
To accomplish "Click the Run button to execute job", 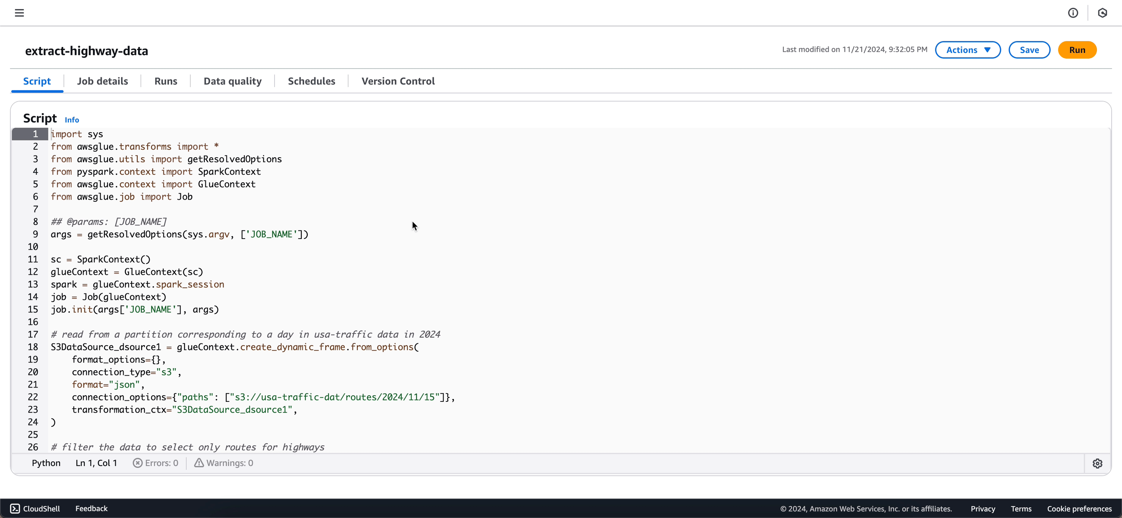I will [x=1077, y=49].
